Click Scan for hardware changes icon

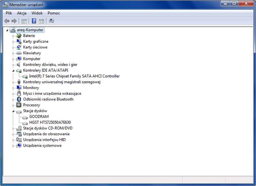52,21
